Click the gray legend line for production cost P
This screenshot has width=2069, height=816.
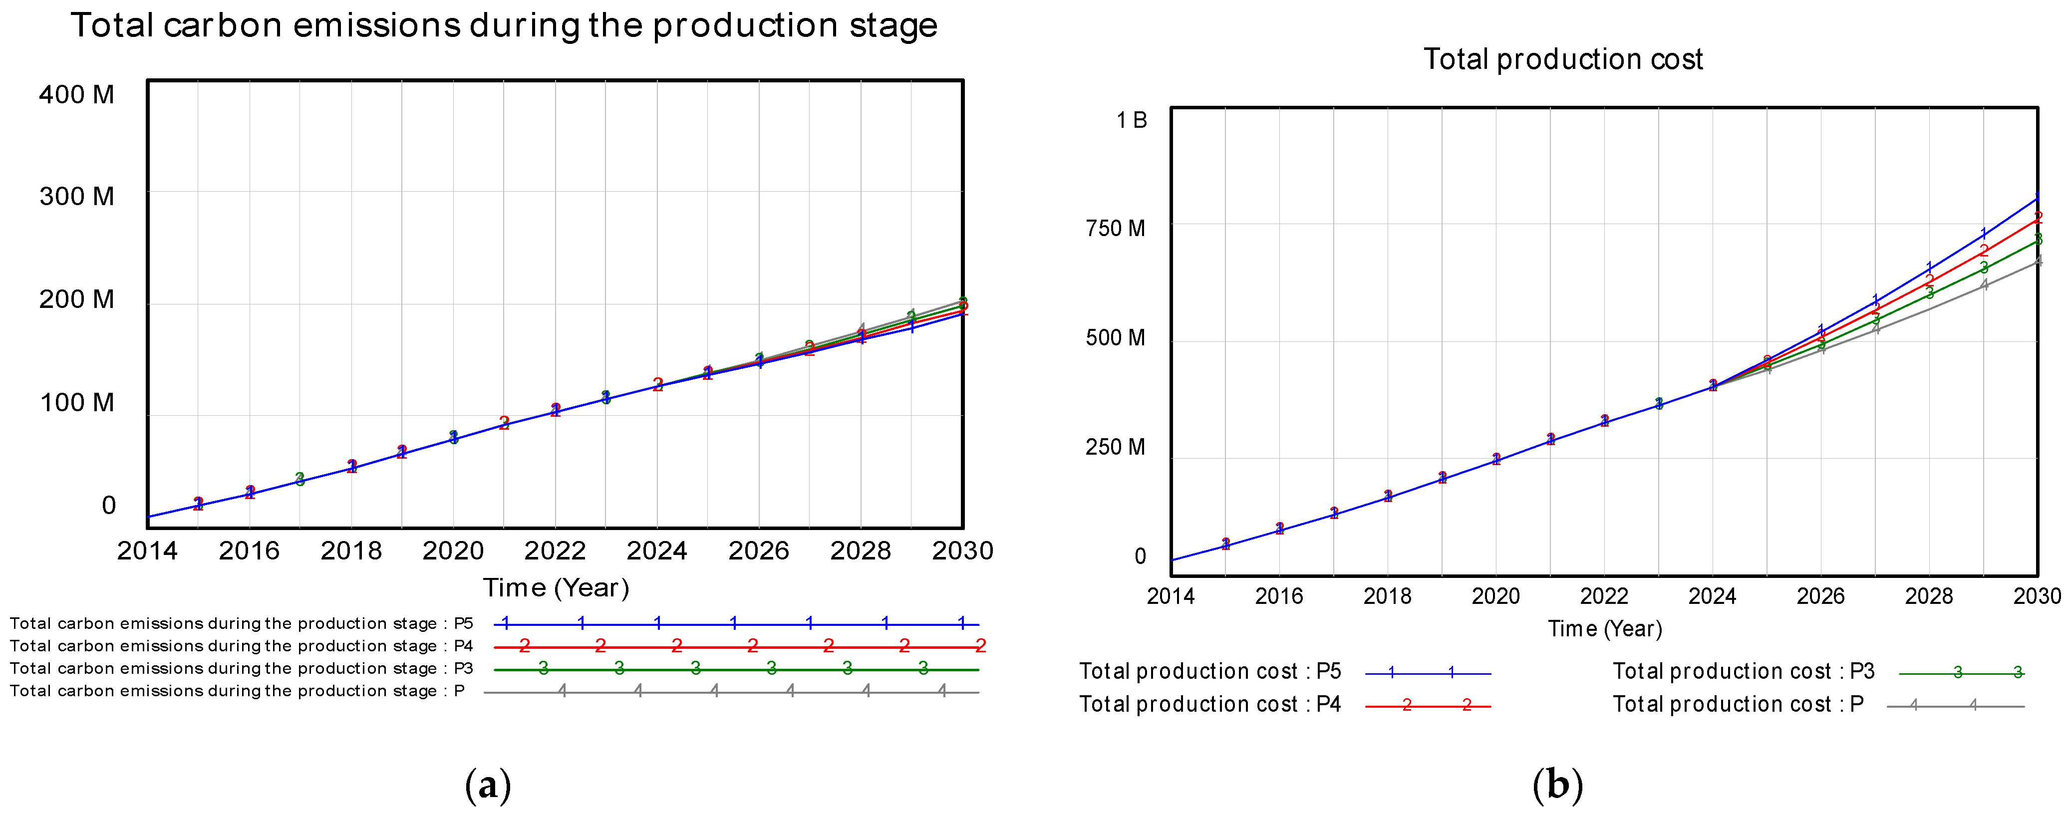1956,706
